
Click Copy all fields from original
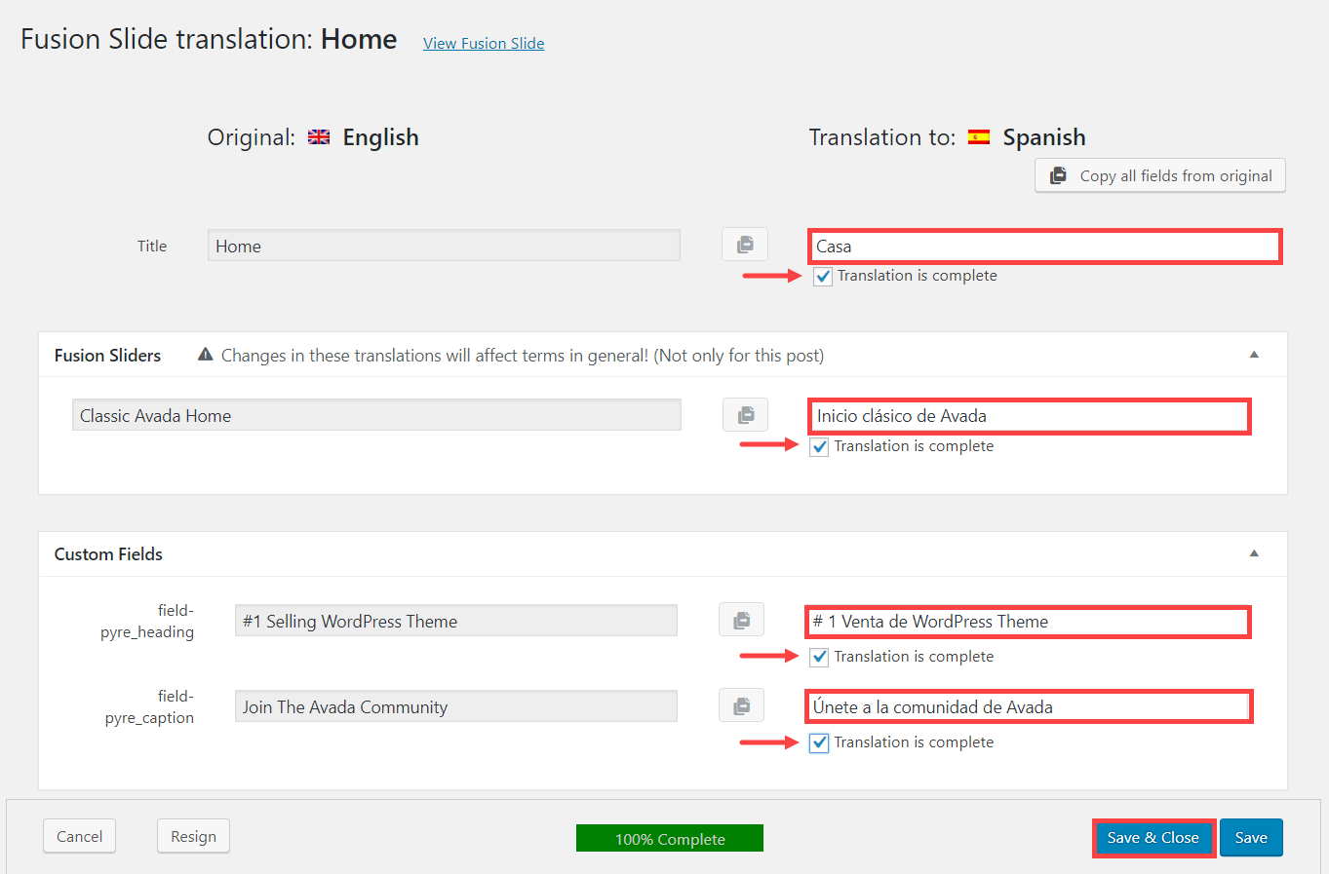pyautogui.click(x=1160, y=175)
